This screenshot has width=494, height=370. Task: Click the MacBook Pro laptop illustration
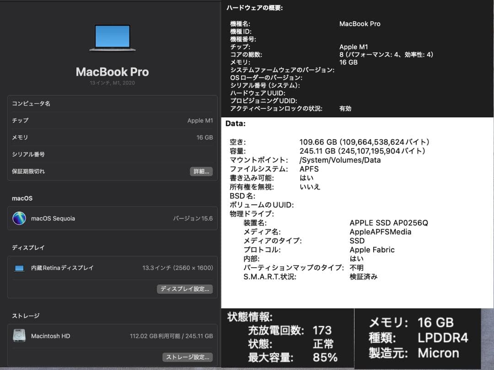tap(112, 36)
